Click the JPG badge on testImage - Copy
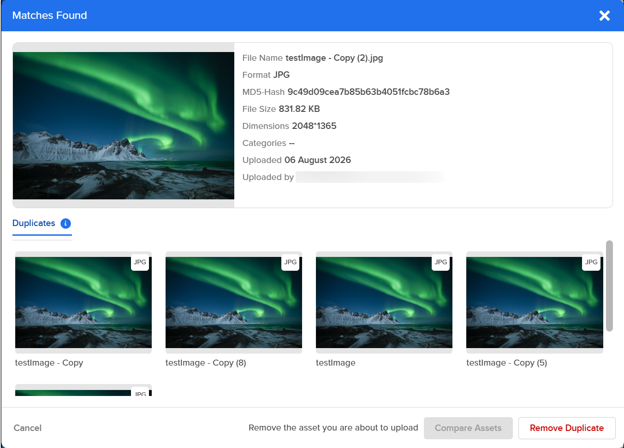 point(140,262)
